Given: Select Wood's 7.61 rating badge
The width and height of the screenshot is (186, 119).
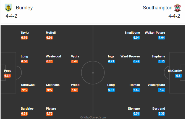Looking at the screenshot, I should tap(75, 90).
